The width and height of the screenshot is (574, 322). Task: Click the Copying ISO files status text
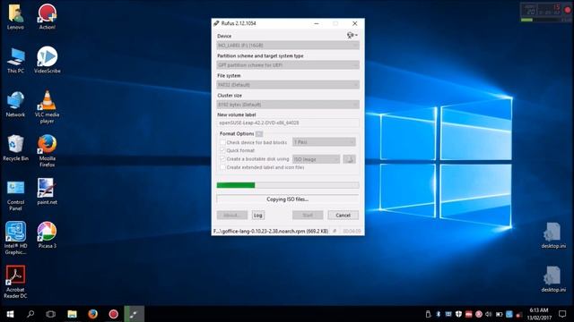pos(287,199)
